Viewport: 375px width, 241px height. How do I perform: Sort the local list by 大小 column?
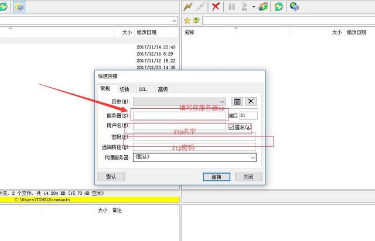click(127, 32)
